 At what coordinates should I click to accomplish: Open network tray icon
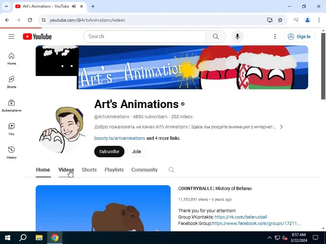(x=277, y=238)
